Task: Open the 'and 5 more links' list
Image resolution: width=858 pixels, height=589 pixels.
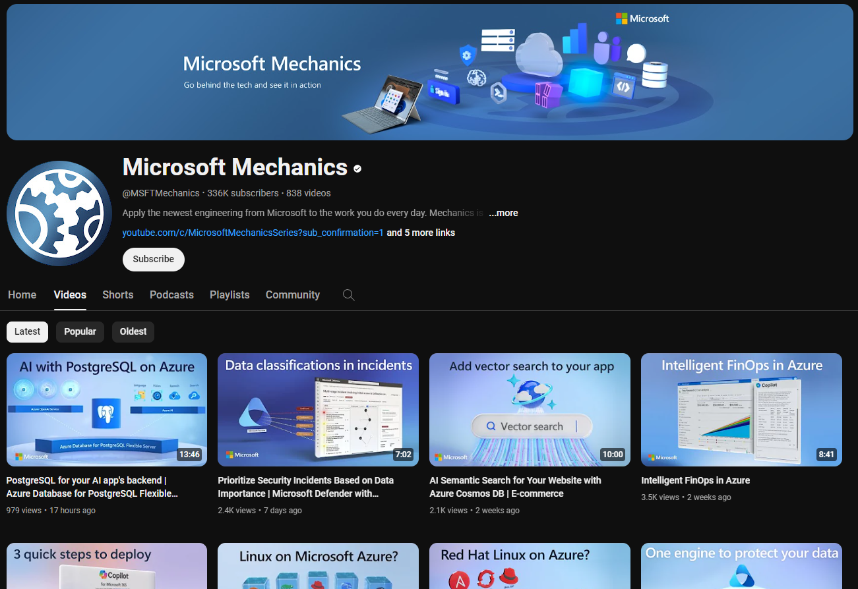Action: [x=421, y=233]
